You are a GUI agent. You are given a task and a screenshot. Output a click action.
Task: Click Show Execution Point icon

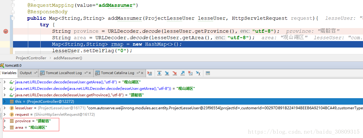(x=150, y=73)
